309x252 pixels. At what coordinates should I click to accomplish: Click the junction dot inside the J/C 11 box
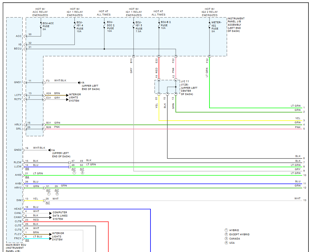click(176, 87)
